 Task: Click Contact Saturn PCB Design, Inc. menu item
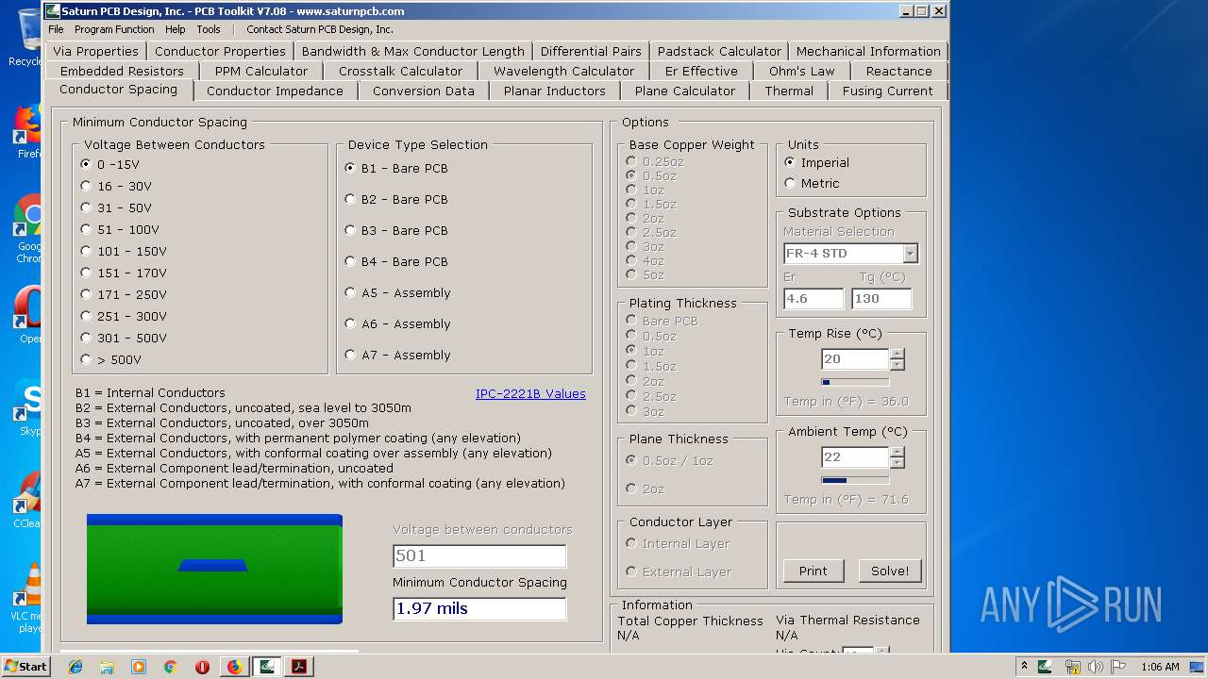320,29
